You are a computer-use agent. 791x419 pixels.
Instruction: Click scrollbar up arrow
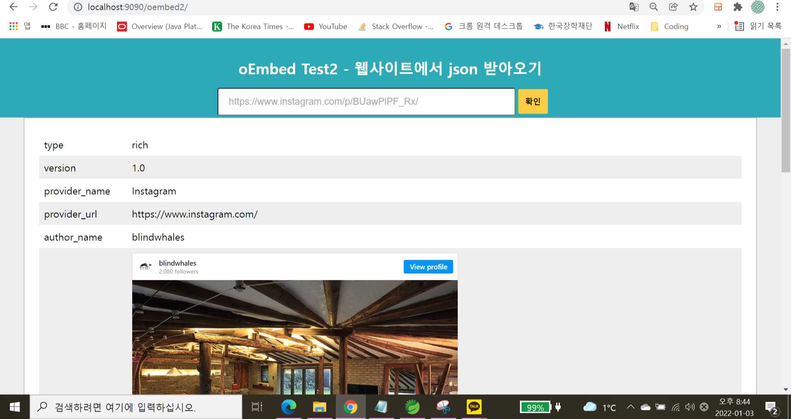(x=786, y=43)
